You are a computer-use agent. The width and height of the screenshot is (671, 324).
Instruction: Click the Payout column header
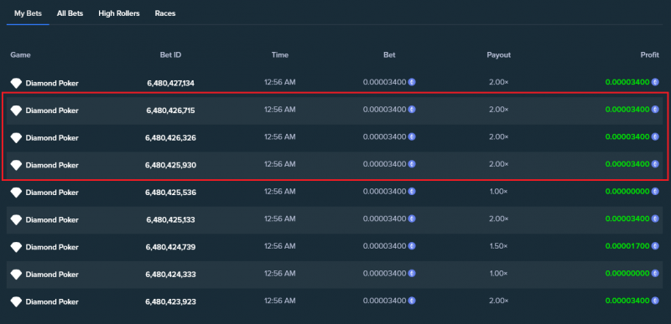pyautogui.click(x=498, y=54)
